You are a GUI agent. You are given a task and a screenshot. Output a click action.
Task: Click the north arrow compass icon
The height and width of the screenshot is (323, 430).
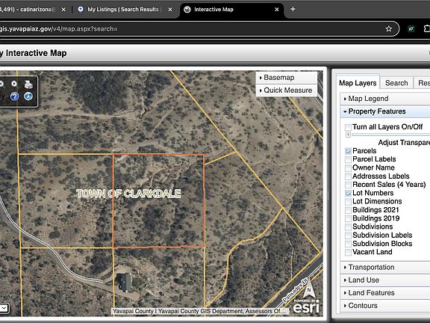pos(309,288)
